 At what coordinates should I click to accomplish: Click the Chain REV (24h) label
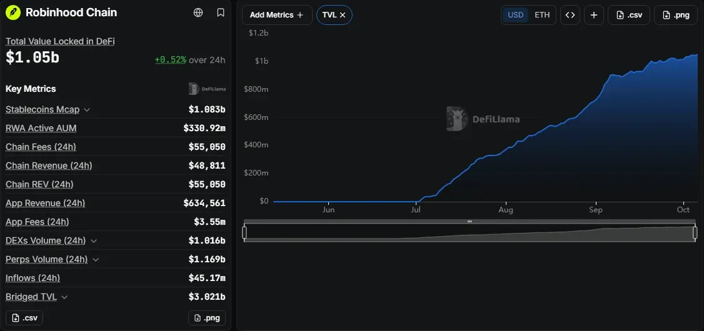pos(39,184)
